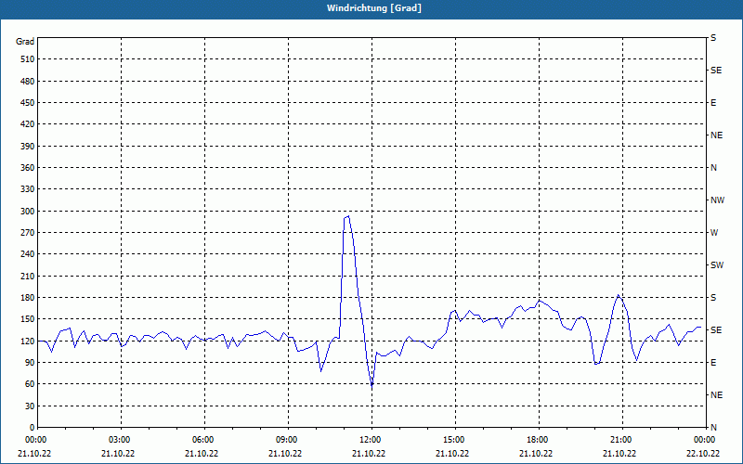Select the y-axis value 510
This screenshot has width=743, height=464.
[28, 59]
